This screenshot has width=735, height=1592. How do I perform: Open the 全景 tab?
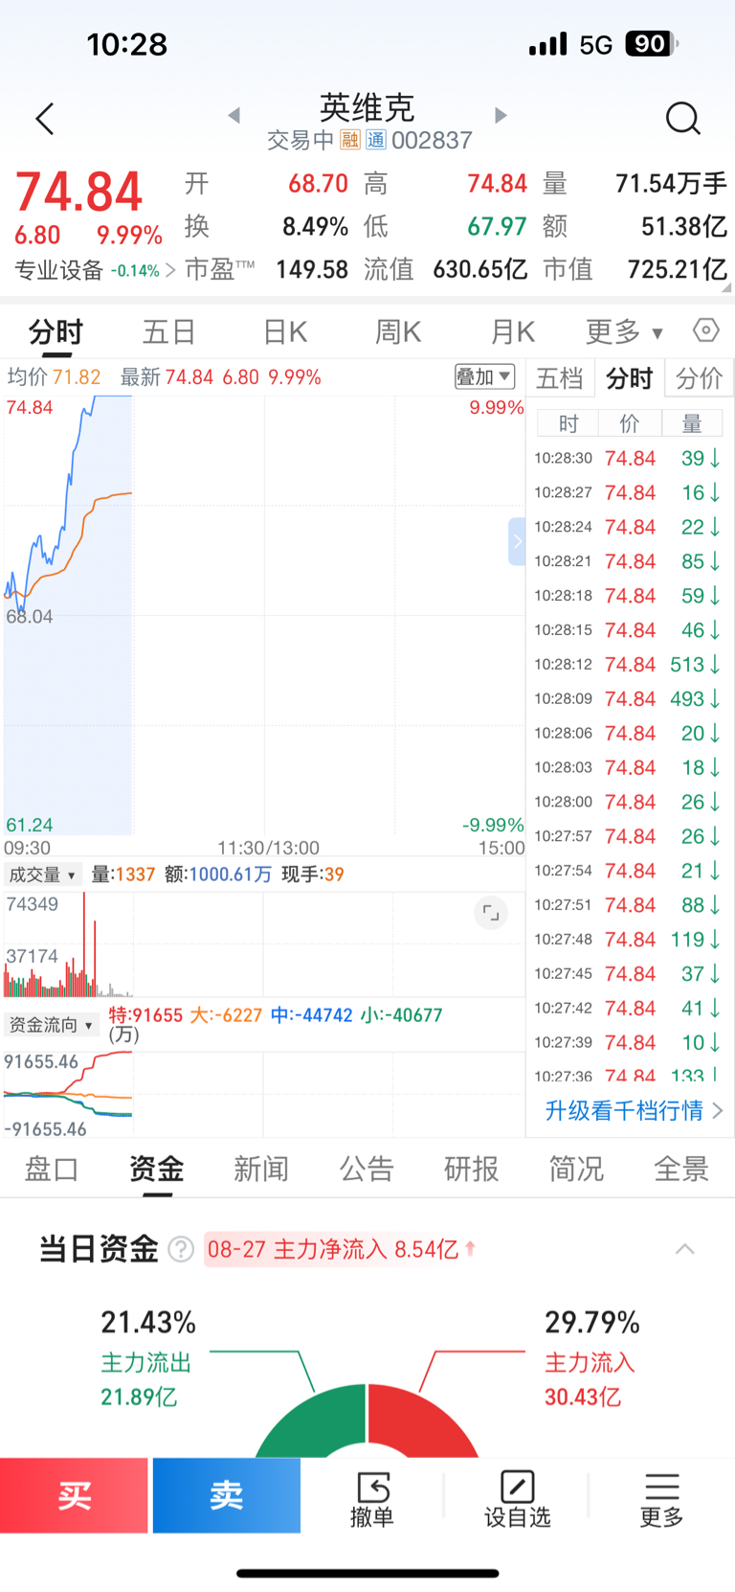click(681, 1169)
